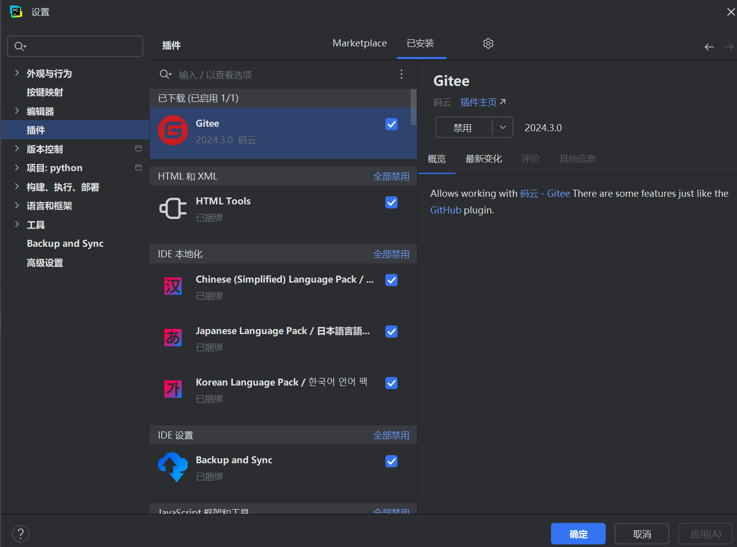Image resolution: width=737 pixels, height=547 pixels.
Task: Go forward with the right arrow
Action: [729, 47]
